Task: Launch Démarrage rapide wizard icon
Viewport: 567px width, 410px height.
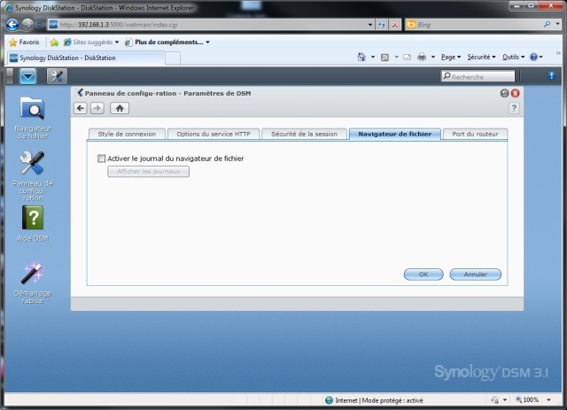Action: tap(33, 273)
